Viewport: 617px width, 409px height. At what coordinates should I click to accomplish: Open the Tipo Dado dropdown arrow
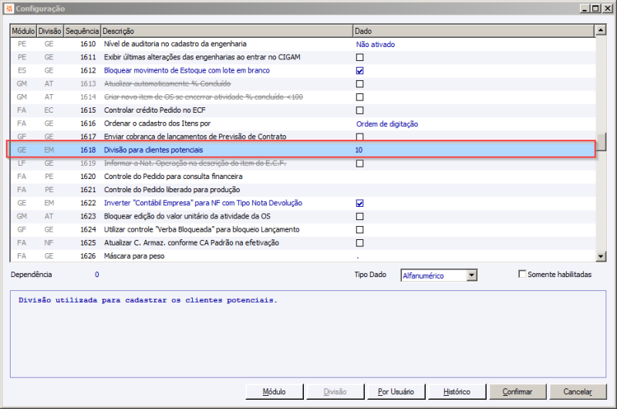[x=472, y=275]
